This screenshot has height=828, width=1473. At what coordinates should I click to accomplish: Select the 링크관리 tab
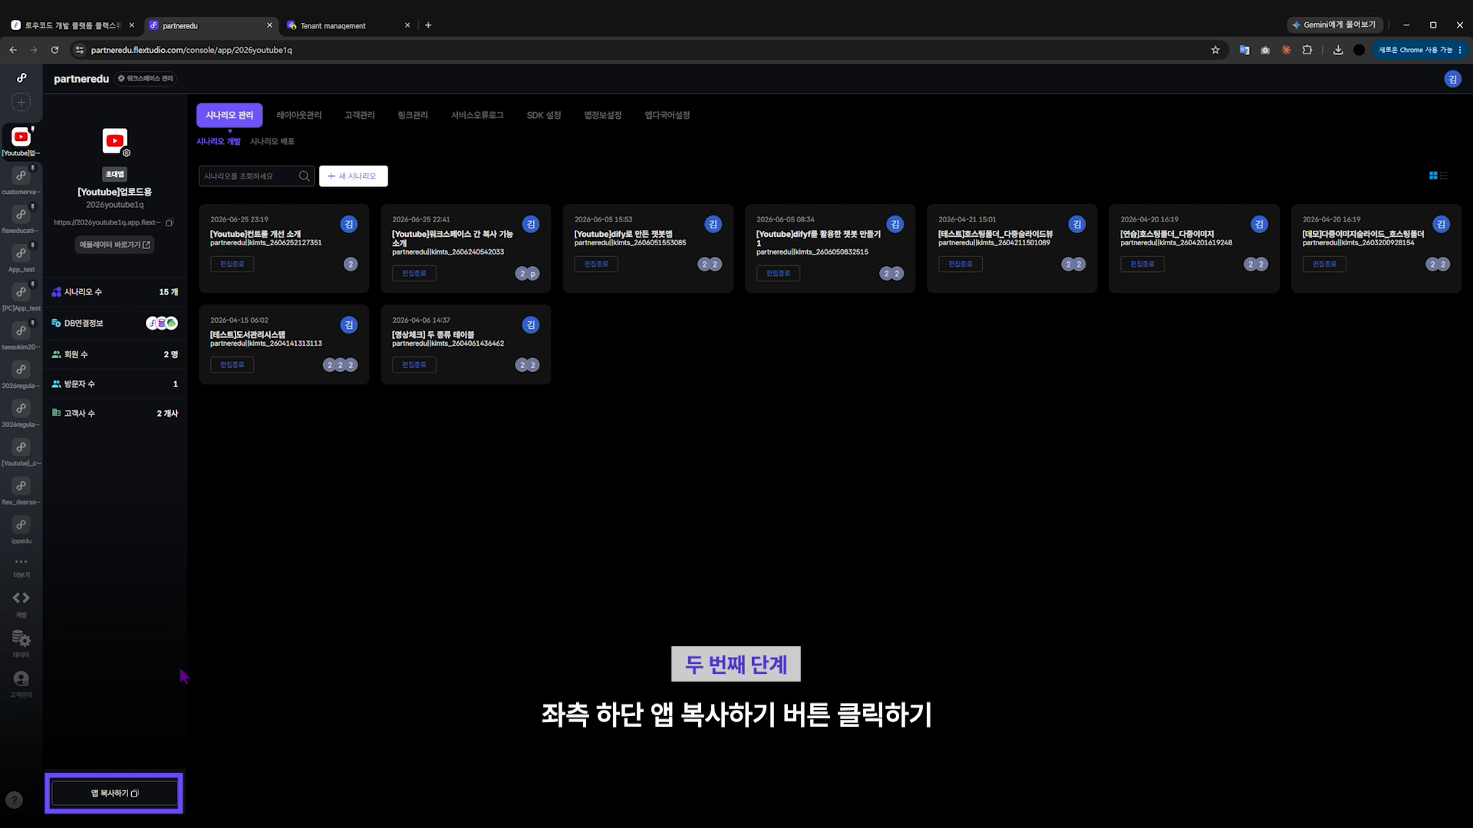pyautogui.click(x=413, y=115)
